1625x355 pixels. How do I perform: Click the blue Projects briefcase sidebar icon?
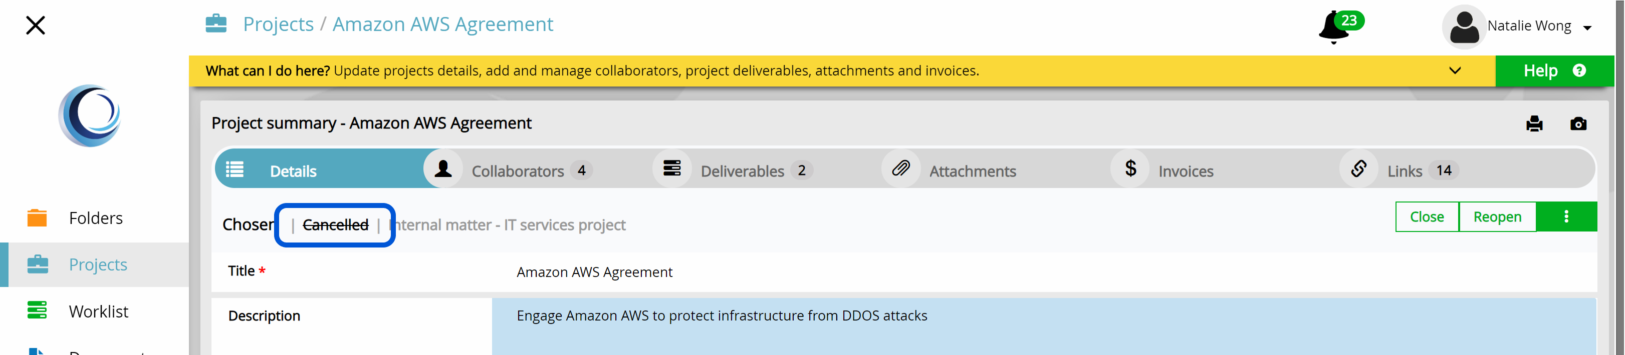[37, 264]
